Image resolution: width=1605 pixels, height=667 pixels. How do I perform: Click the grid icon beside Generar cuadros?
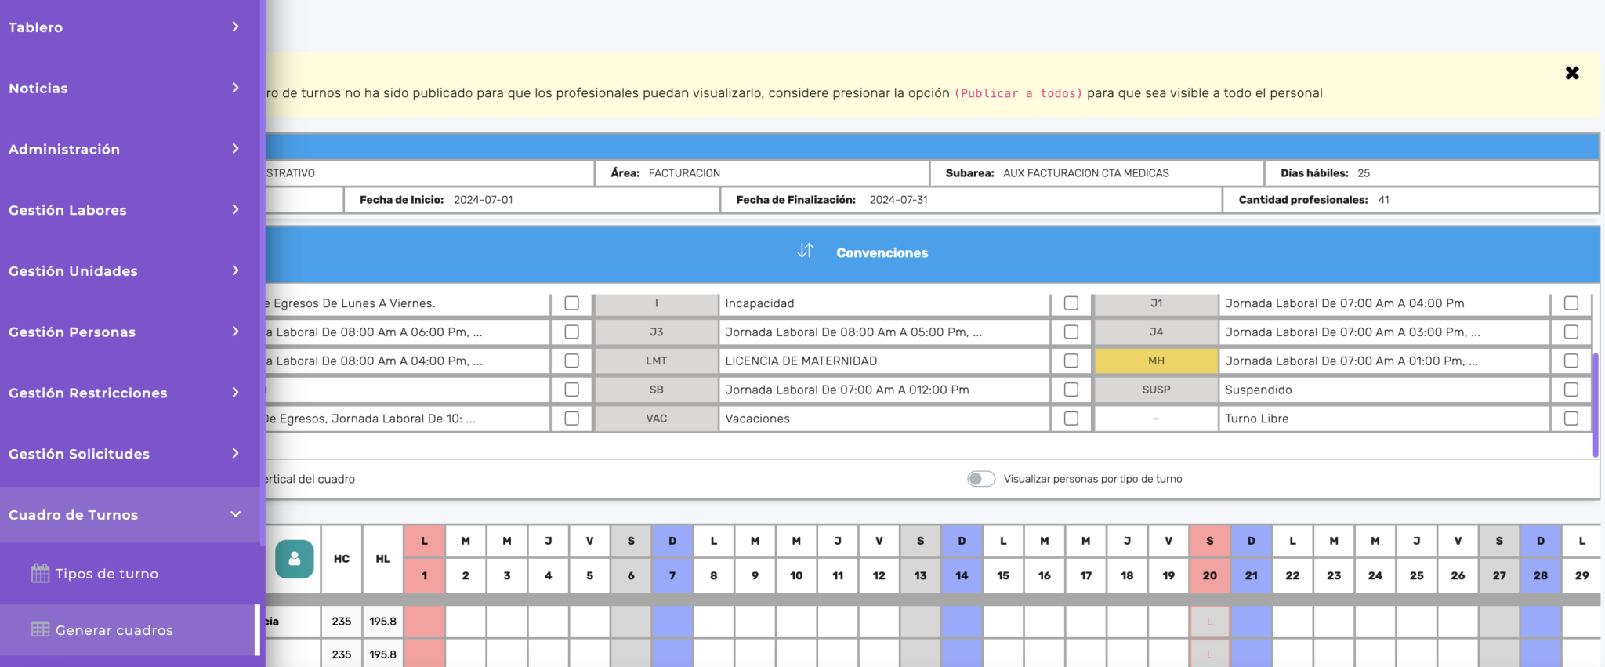(x=40, y=629)
